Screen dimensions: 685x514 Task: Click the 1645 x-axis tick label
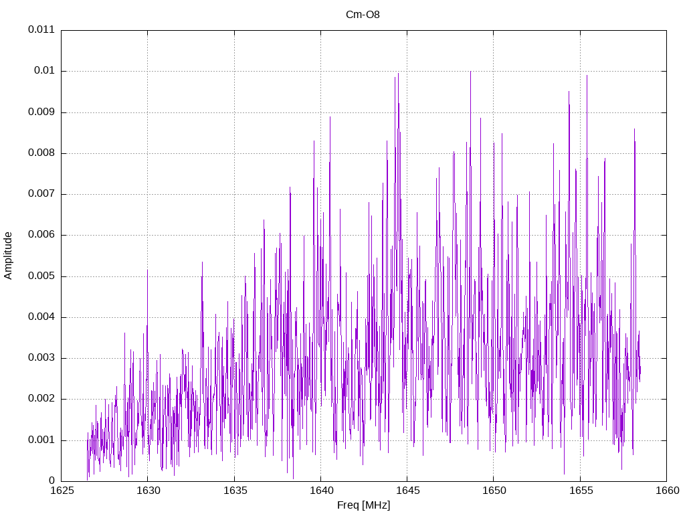click(x=408, y=491)
